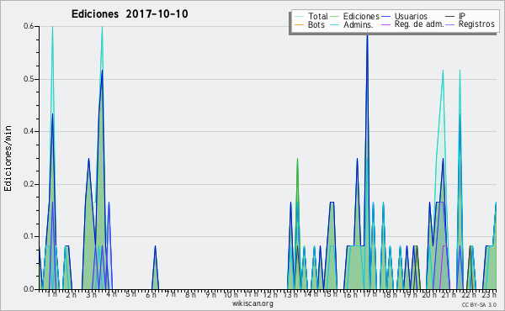
Task: Click the "2 h" x-axis label
Action: (x=72, y=294)
